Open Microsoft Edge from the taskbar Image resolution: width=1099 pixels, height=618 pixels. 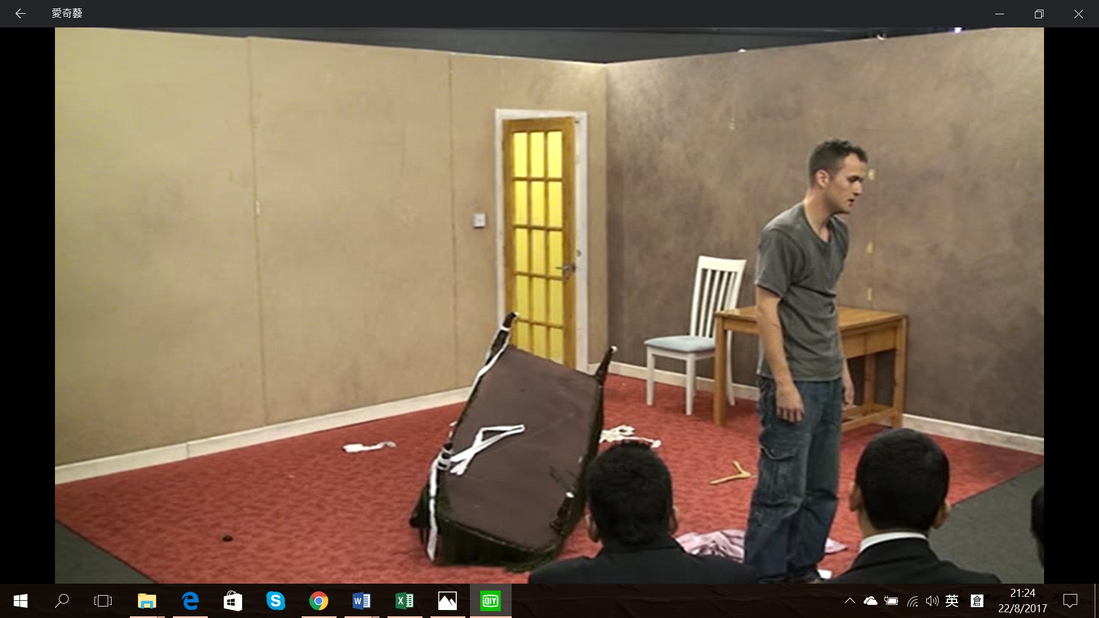(190, 601)
